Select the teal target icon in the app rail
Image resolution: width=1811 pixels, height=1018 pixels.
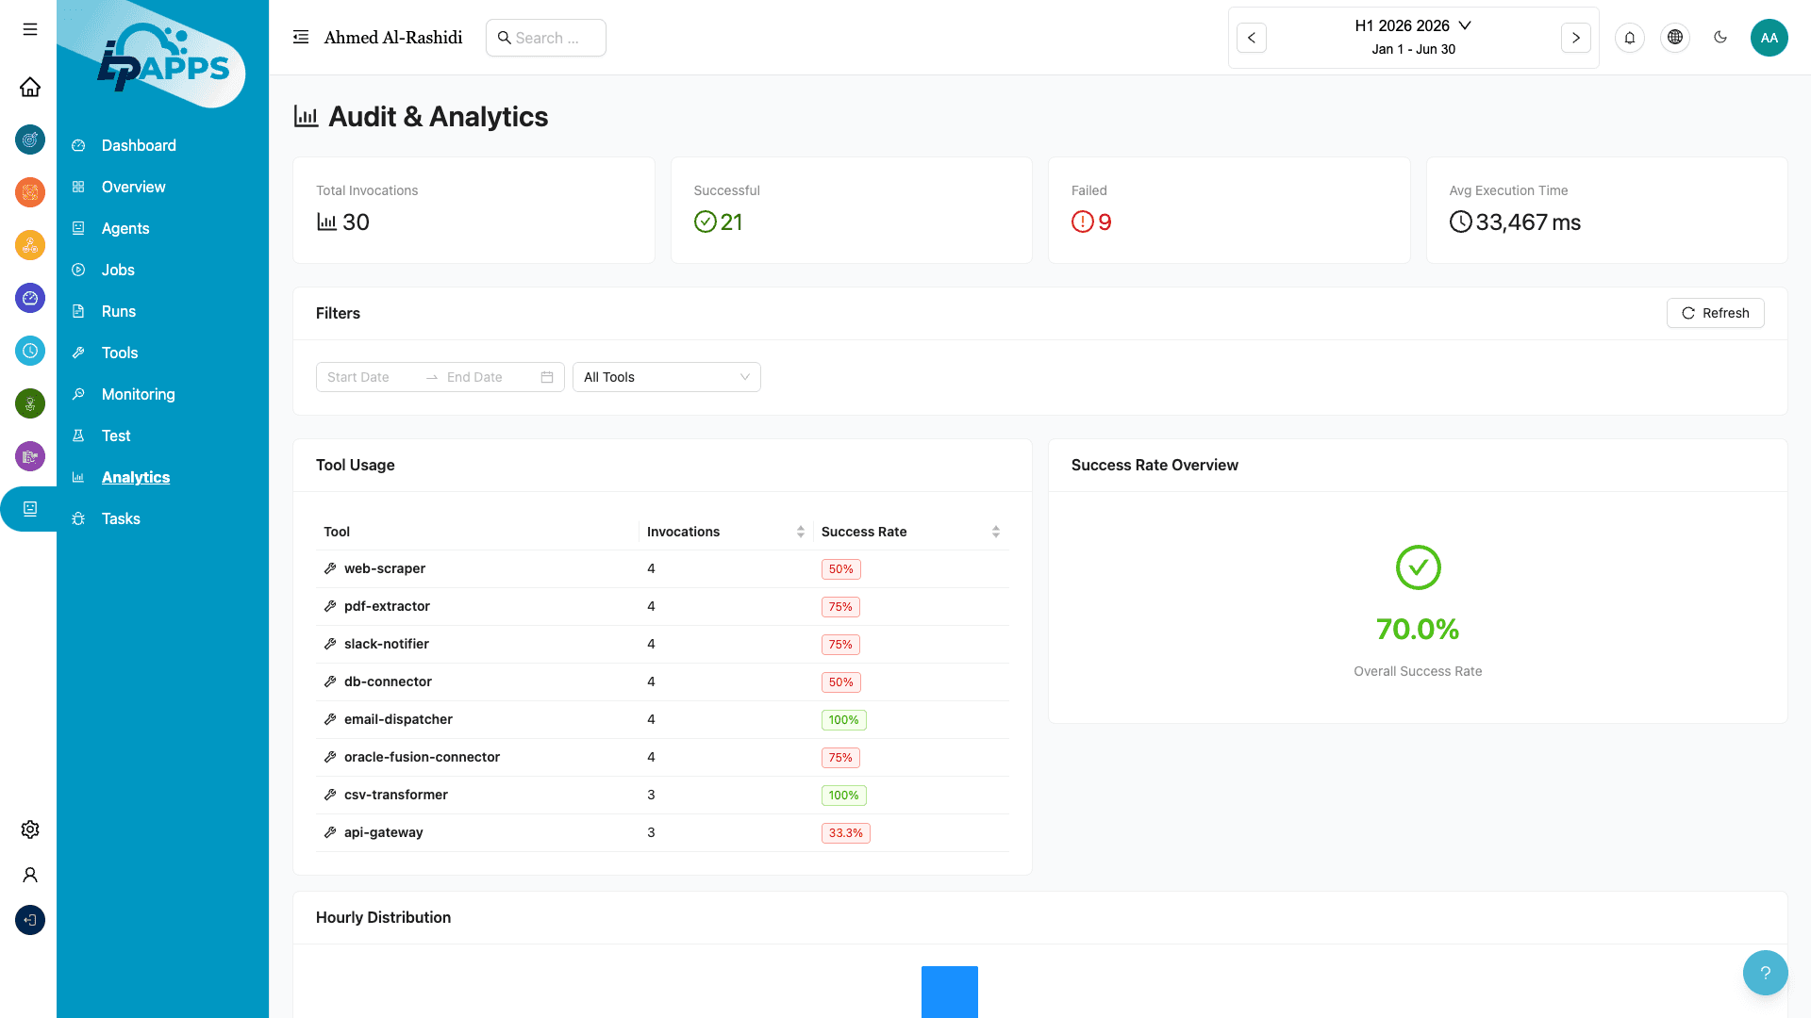29,140
